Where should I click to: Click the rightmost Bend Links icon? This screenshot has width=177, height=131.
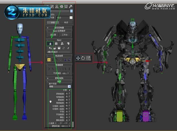click(x=69, y=69)
